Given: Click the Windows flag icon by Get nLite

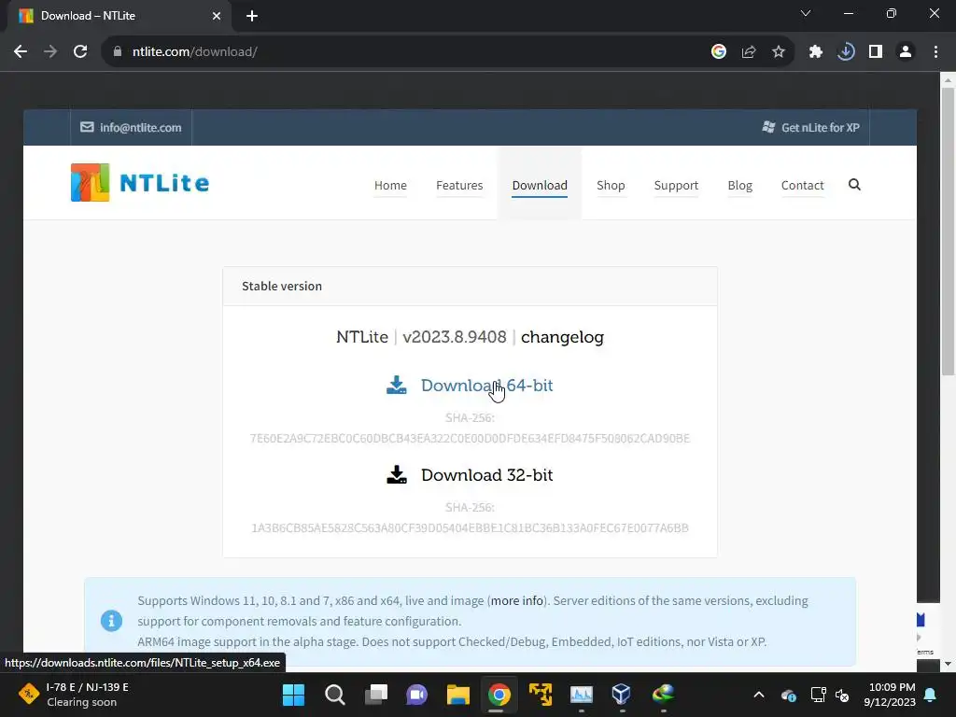Looking at the screenshot, I should pyautogui.click(x=768, y=127).
